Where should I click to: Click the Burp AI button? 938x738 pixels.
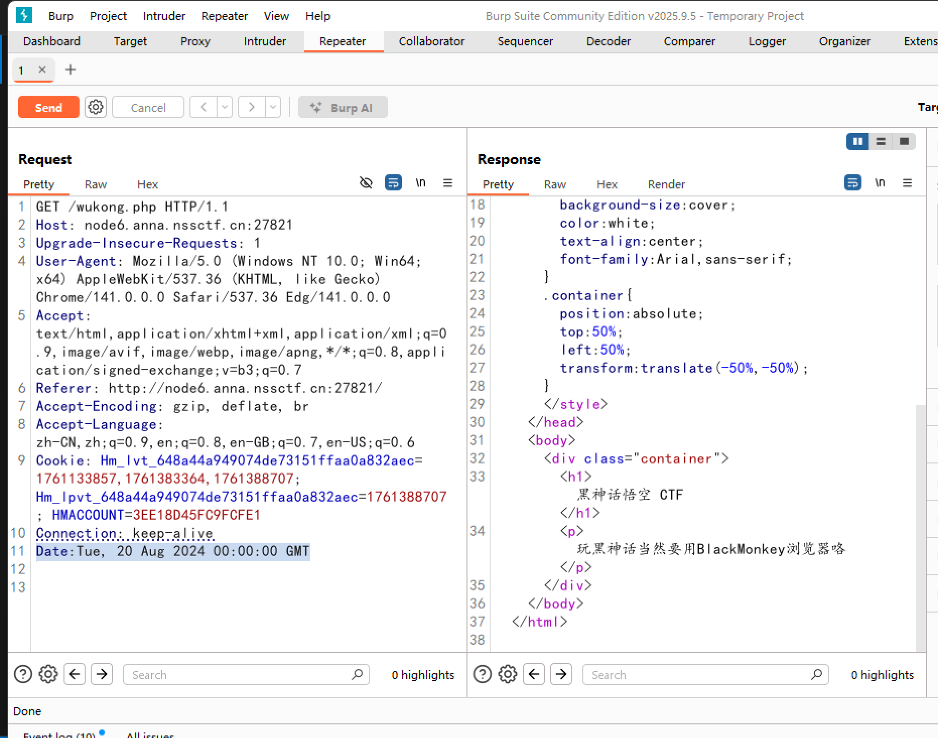[x=343, y=107]
